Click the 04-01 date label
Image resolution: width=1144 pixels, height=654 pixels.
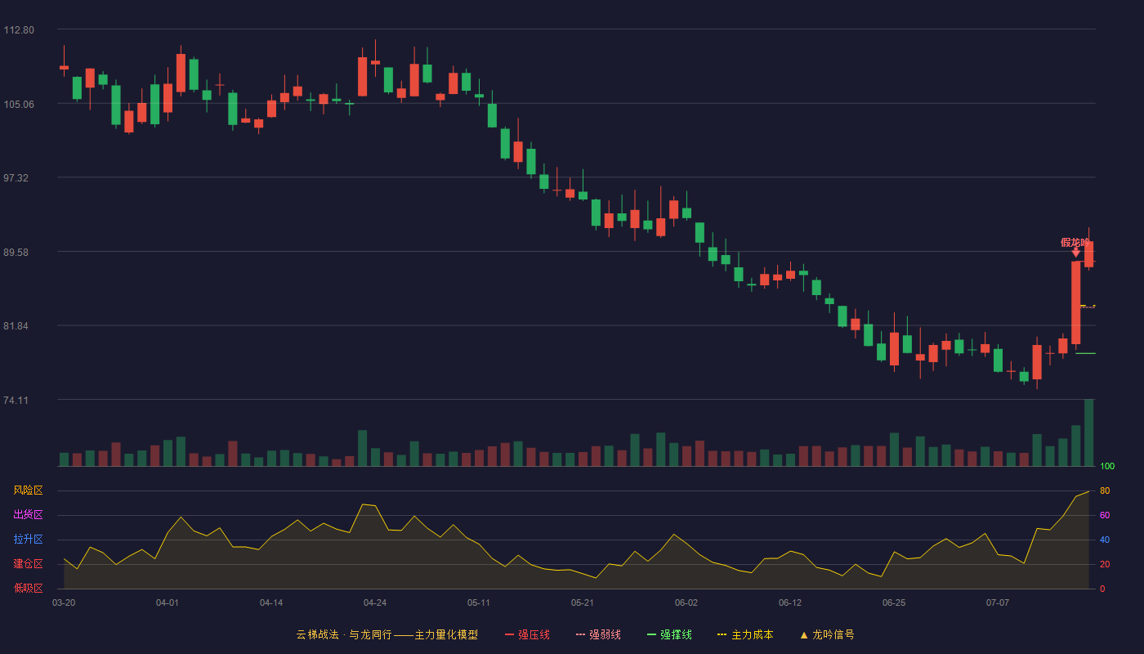coord(168,602)
